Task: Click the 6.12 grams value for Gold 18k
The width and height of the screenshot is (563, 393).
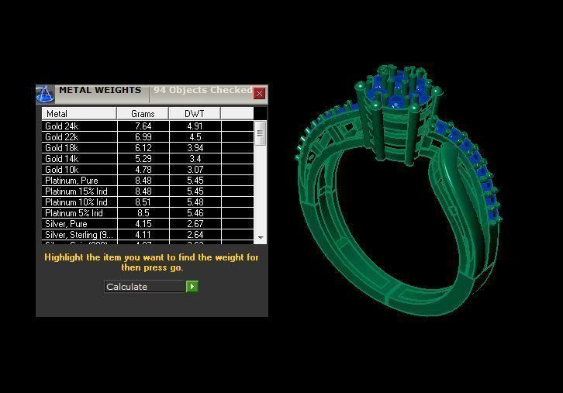Action: point(143,147)
